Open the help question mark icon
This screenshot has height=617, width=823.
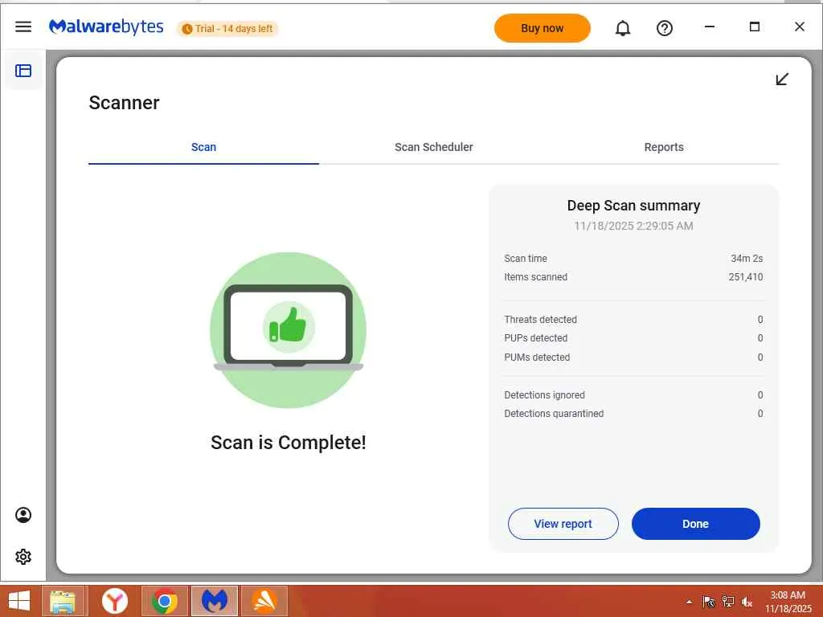click(x=665, y=28)
